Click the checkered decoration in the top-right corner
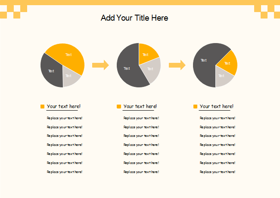 (x=267, y=12)
